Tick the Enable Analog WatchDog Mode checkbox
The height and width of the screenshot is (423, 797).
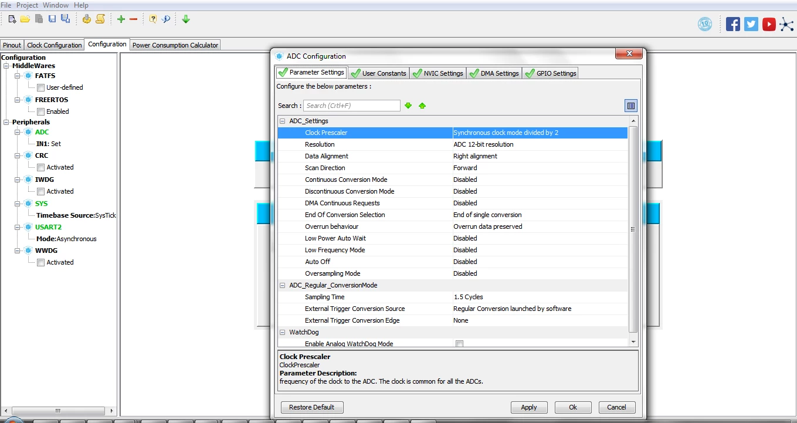click(459, 344)
